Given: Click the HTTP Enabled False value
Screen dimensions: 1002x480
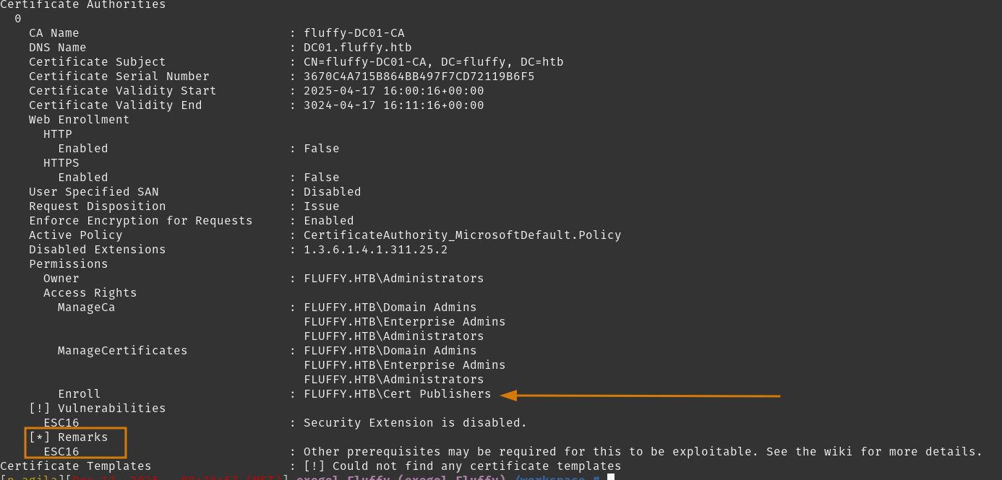Looking at the screenshot, I should pyautogui.click(x=321, y=149).
